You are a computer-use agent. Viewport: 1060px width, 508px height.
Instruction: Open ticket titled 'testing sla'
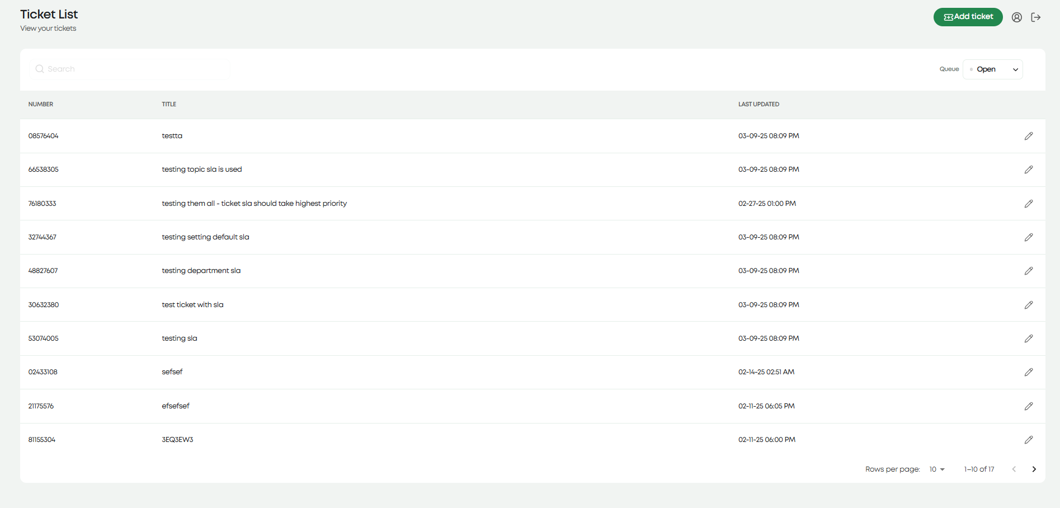[x=179, y=338]
